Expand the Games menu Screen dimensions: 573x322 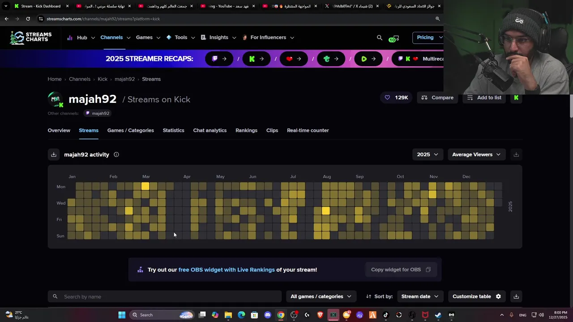(x=148, y=38)
